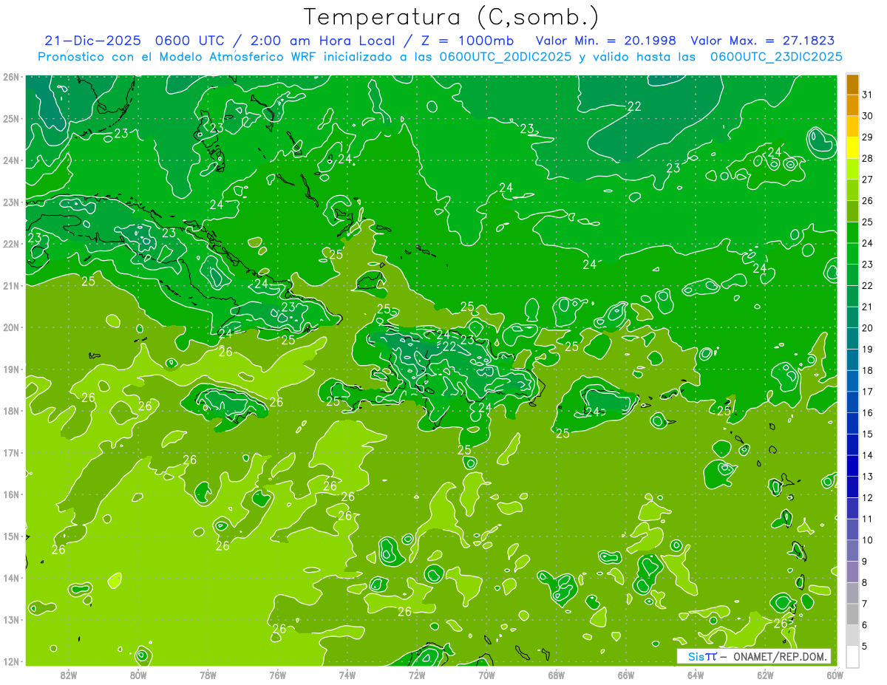Click the color bar label "8"
Screen dimensions: 887x685
864,582
